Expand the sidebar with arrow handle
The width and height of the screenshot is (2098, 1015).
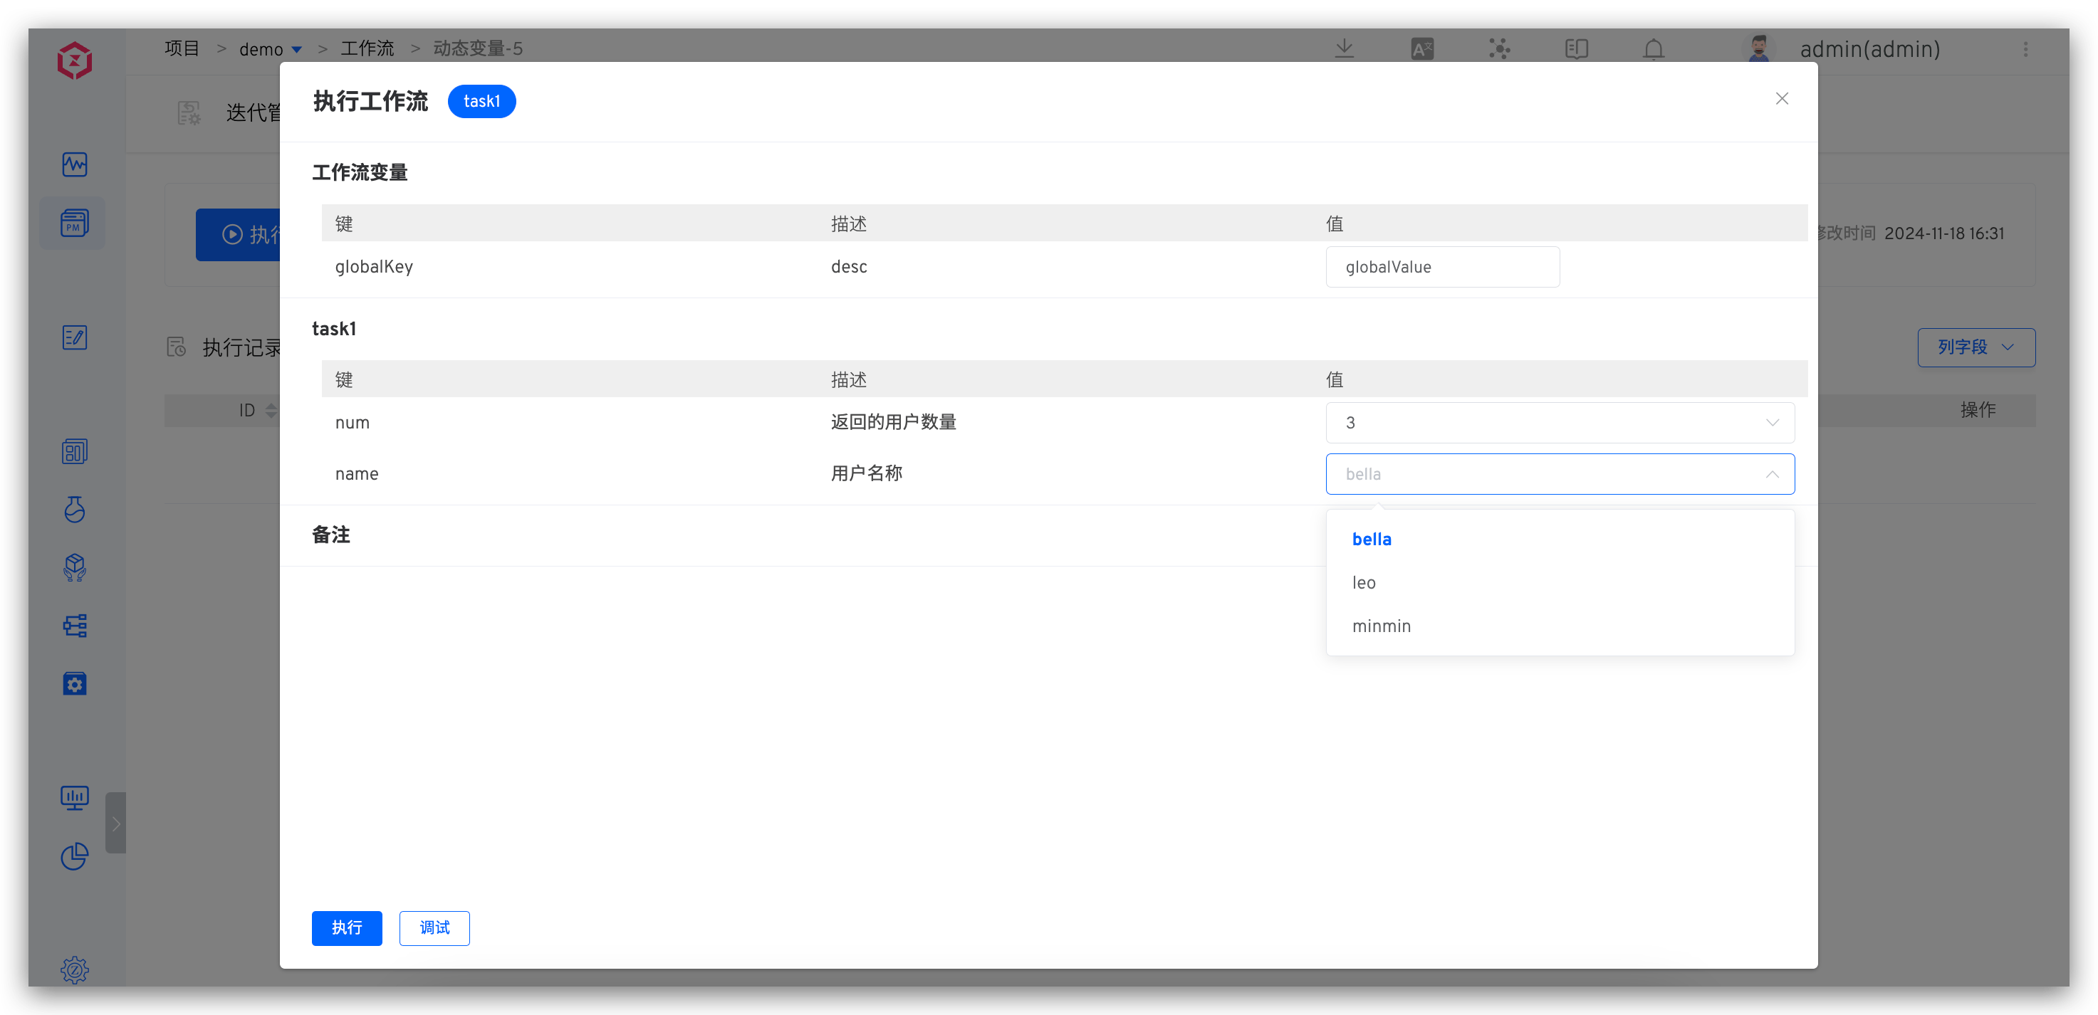pyautogui.click(x=115, y=823)
